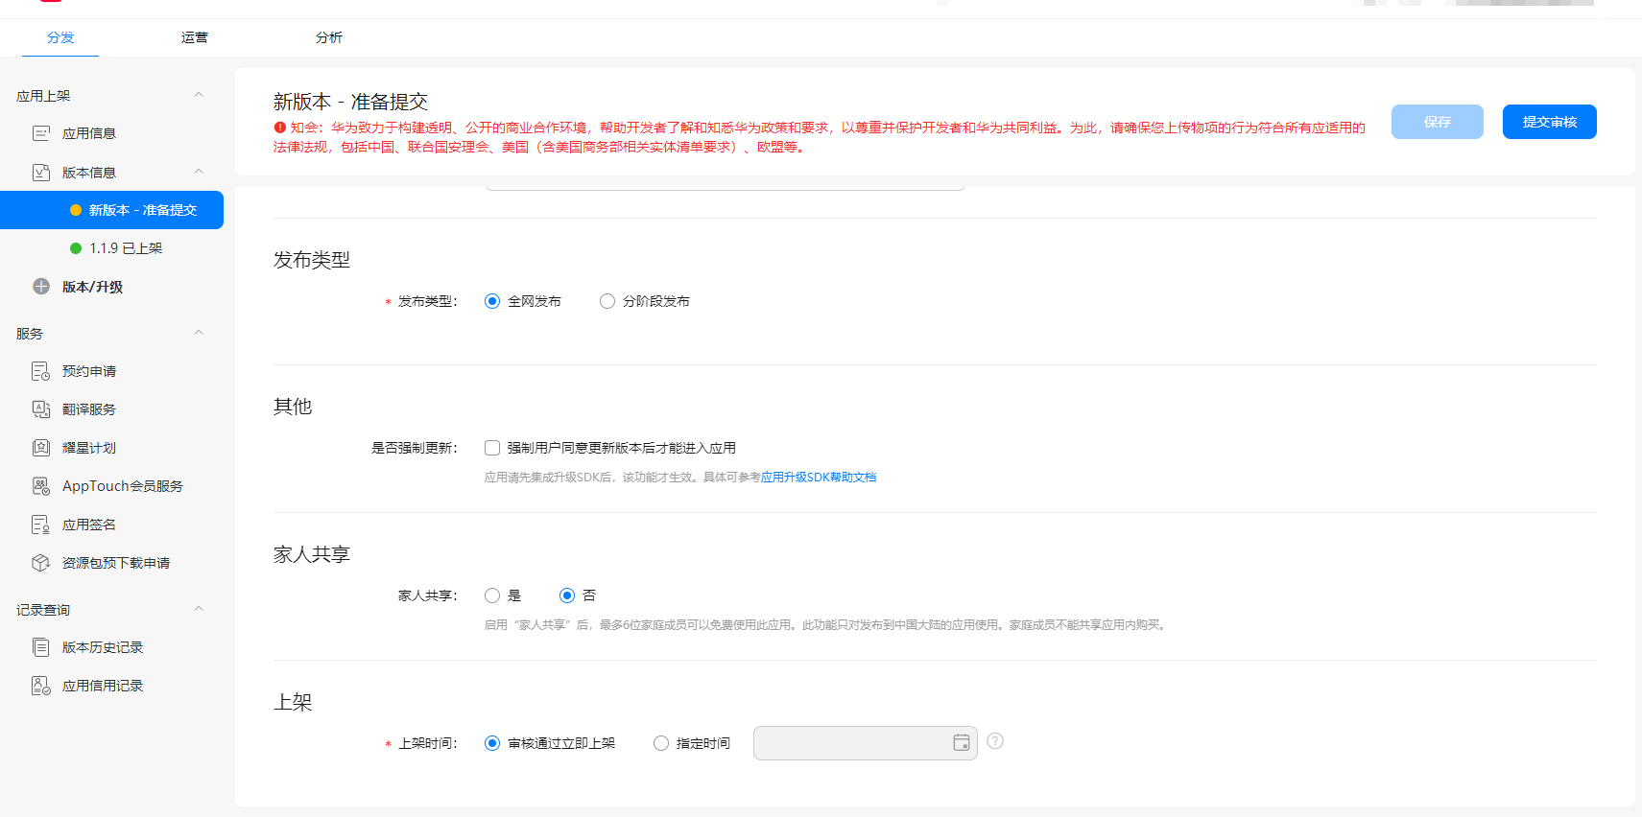Collapse the 记录查询 section
Image resolution: width=1642 pixels, height=817 pixels.
199,609
